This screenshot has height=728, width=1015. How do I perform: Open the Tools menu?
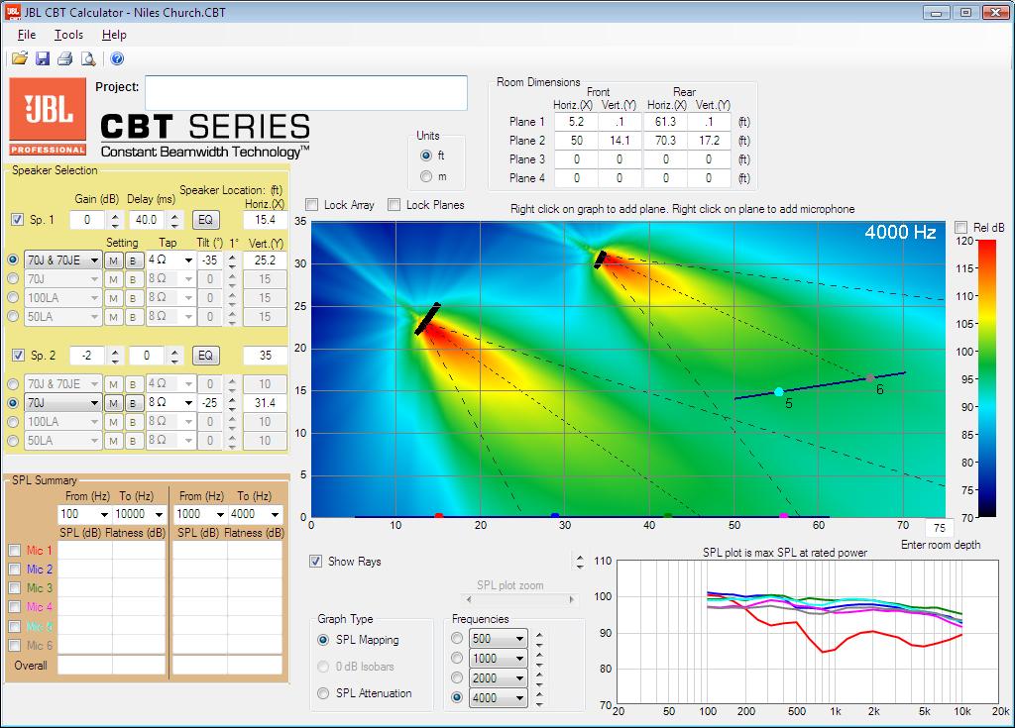point(68,35)
